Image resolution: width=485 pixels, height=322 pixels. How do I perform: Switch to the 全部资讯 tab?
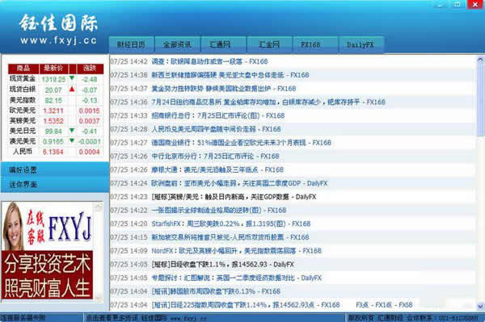[177, 44]
